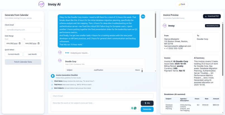Click the Client Email field in the calendar panel
The width and height of the screenshot is (225, 115).
click(23, 30)
